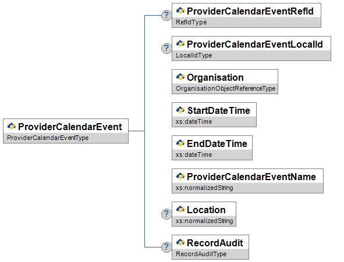344x262 pixels.
Task: Click the element icon in the Organisation node
Action: [x=180, y=77]
